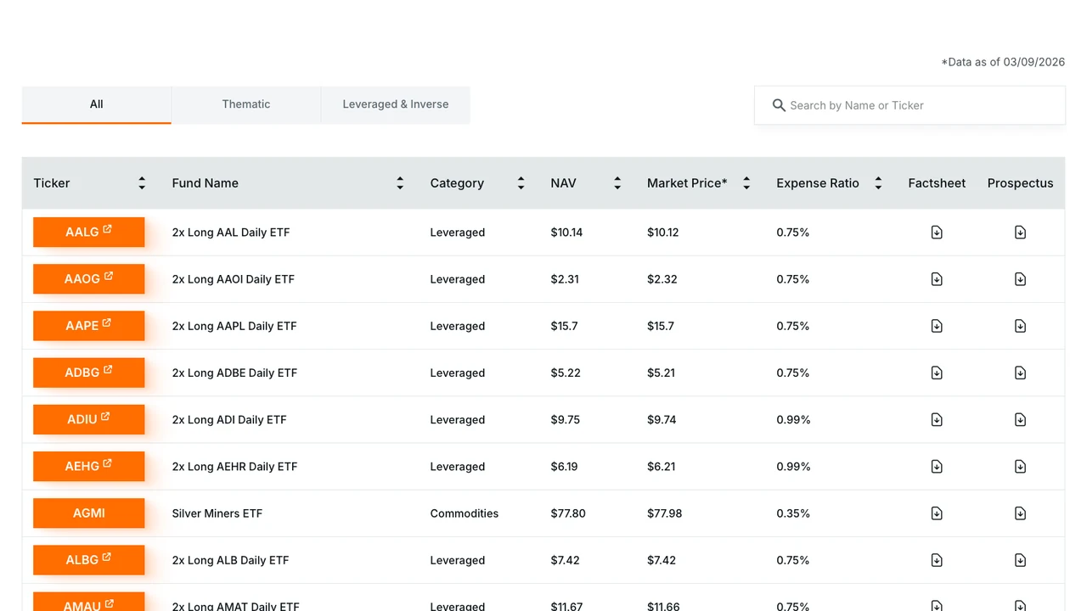Open the AEHG ticker link
This screenshot has width=1087, height=611.
tap(89, 467)
